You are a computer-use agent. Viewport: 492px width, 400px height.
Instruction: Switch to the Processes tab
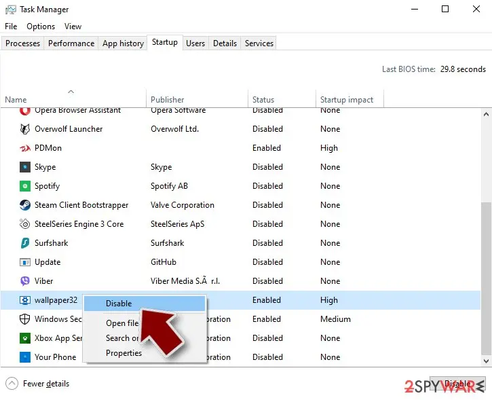pyautogui.click(x=23, y=43)
